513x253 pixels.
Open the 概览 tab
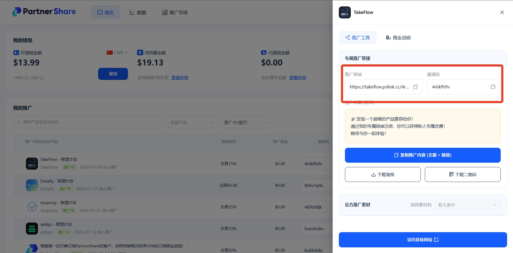coord(105,12)
